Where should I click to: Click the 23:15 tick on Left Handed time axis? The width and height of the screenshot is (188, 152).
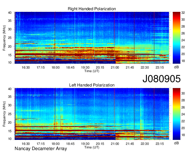[160, 144]
